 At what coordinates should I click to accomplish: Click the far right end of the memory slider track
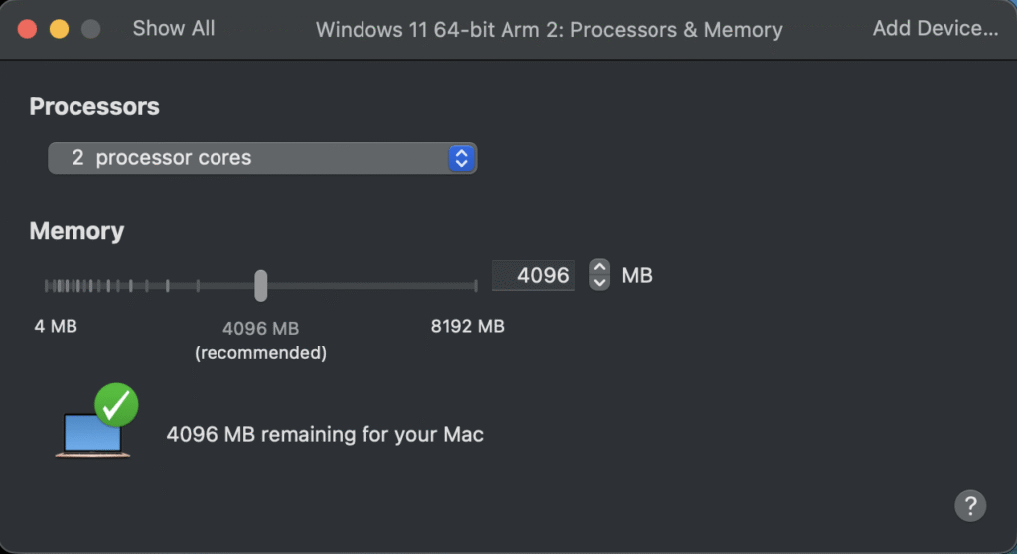(x=475, y=286)
